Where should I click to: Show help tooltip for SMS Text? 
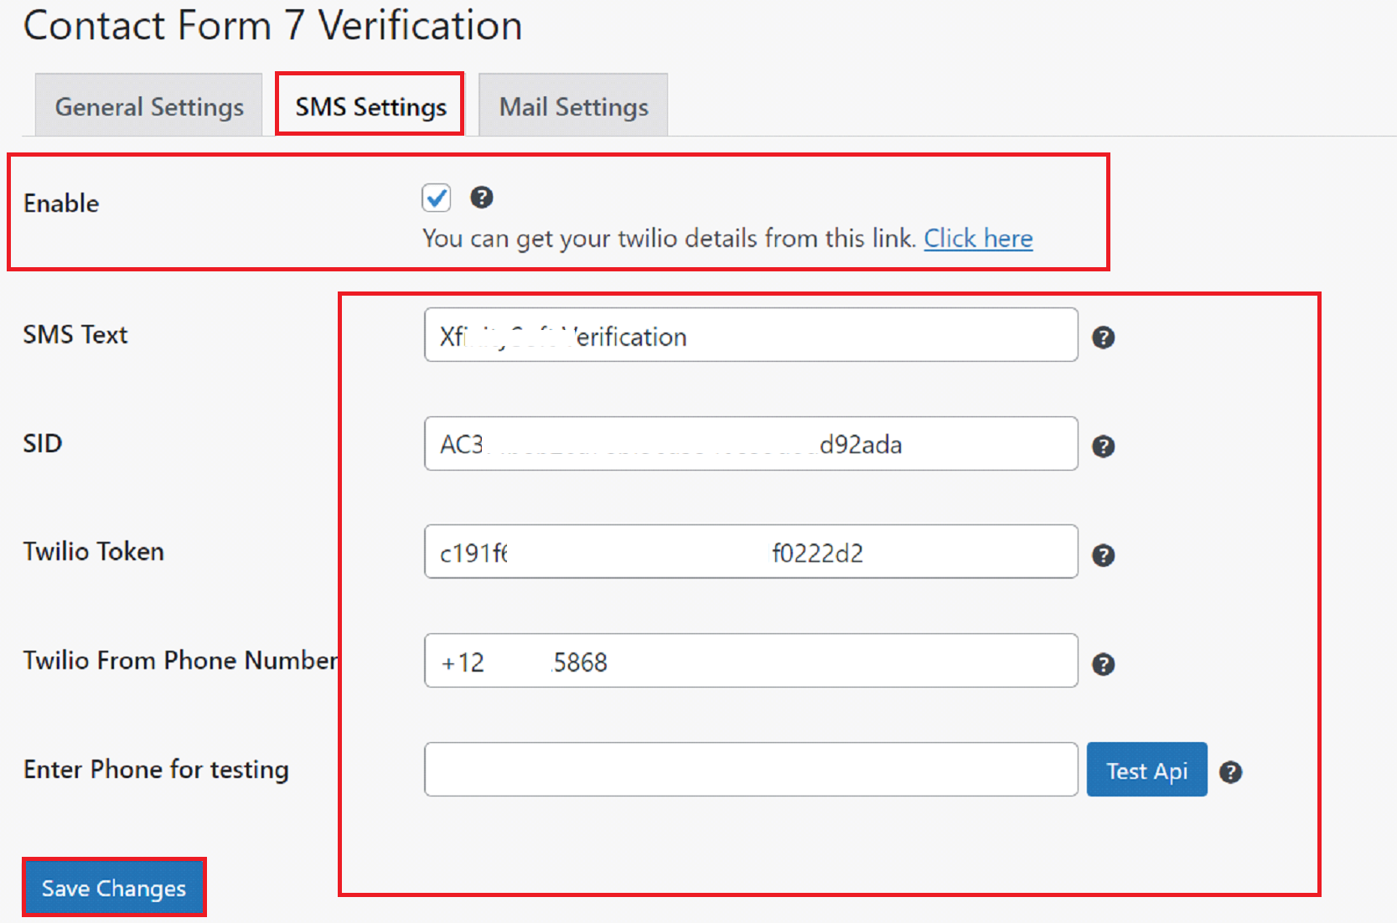1103,338
